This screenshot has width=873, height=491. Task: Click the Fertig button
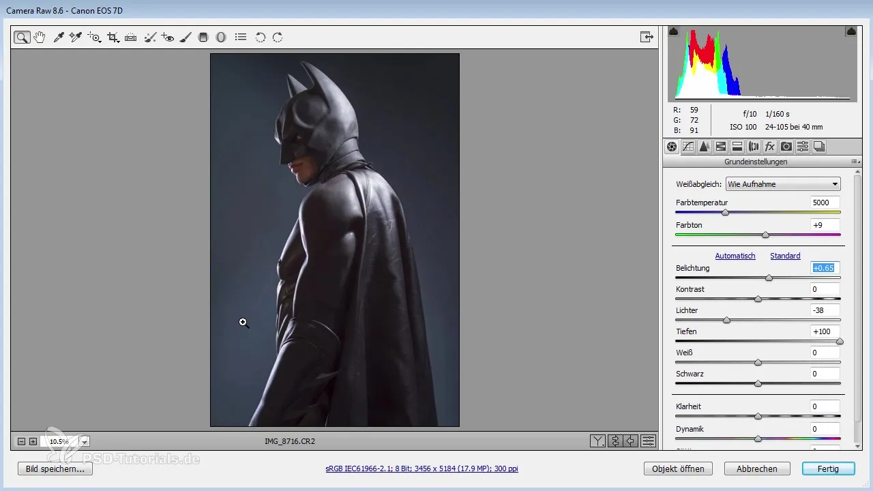[829, 469]
